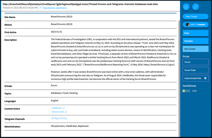The width and height of the screenshot is (212, 138).
Task: Click the pin icon next to IntelBroker
Action: pyautogui.click(x=64, y=108)
